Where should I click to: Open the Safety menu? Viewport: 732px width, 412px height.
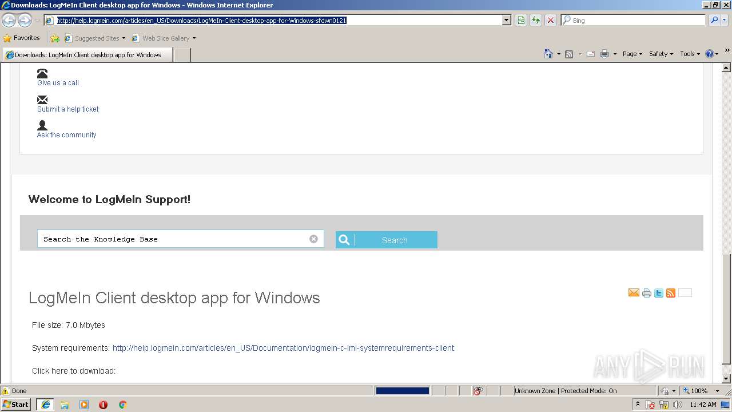click(x=661, y=54)
